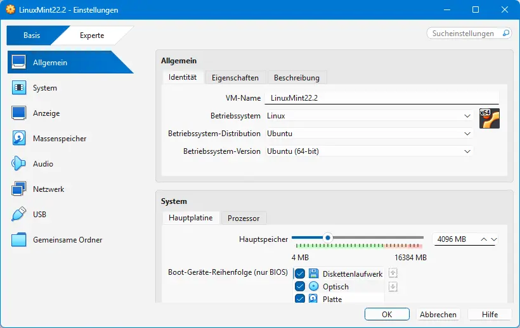Click the Hauptspeicher memory slider handle
Viewport: 520px width, 328px height.
pos(327,237)
